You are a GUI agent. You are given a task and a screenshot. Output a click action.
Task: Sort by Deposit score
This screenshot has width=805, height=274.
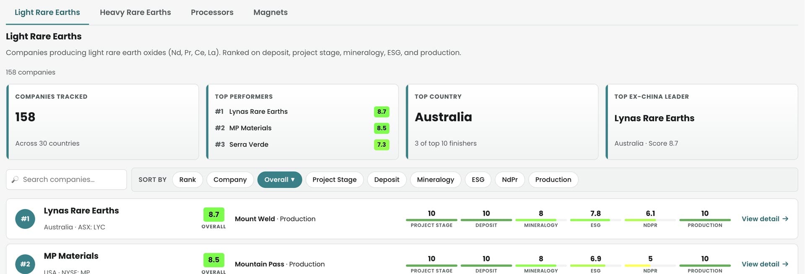[x=387, y=179]
